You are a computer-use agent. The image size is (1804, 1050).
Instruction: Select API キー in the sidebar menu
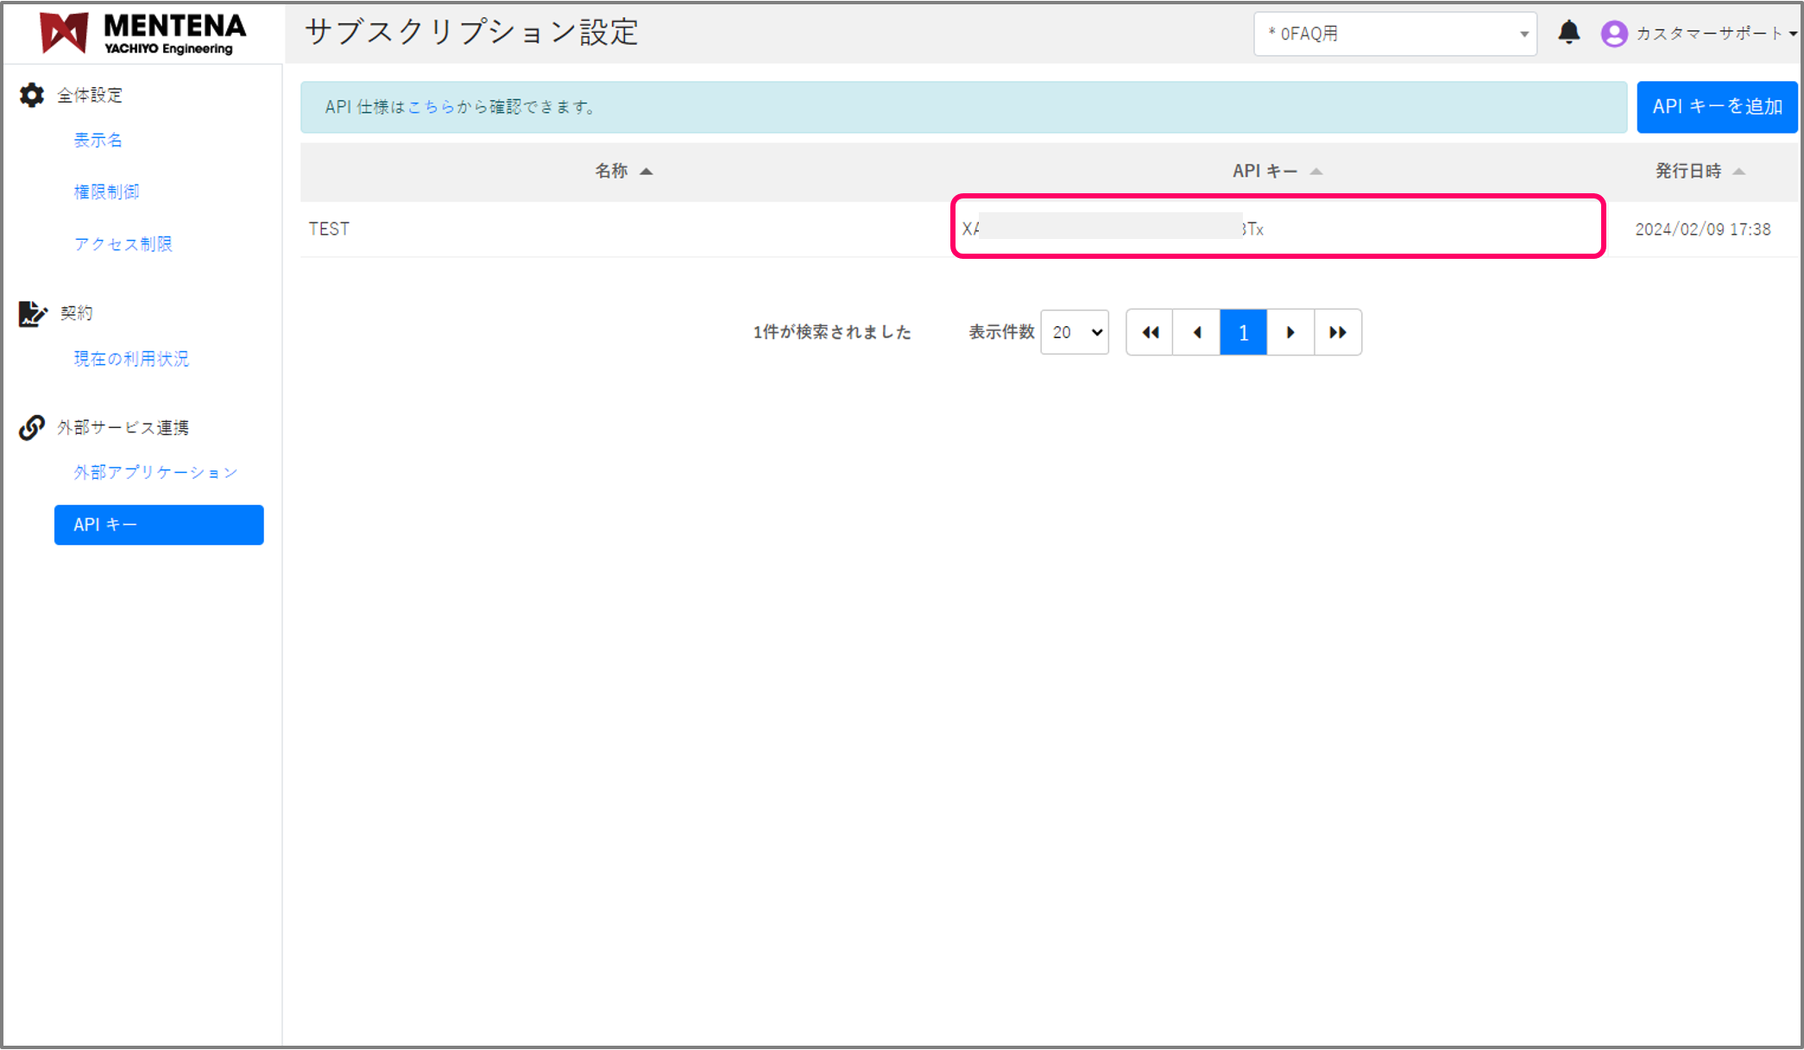[158, 525]
